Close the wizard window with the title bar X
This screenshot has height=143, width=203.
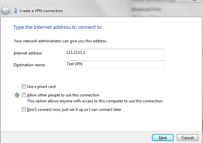195,1
